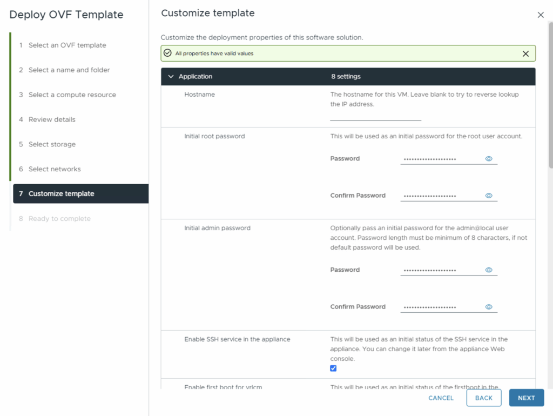Reveal the root Confirm Password value
553x416 pixels.
[x=489, y=196]
